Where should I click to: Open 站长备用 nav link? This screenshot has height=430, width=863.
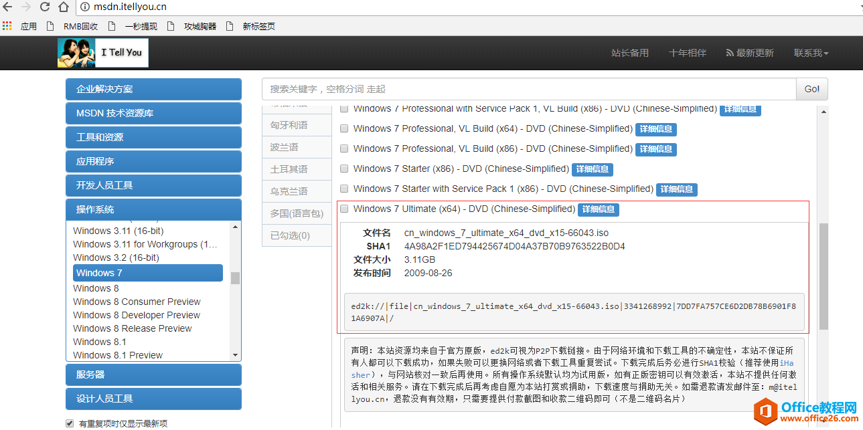tap(630, 53)
